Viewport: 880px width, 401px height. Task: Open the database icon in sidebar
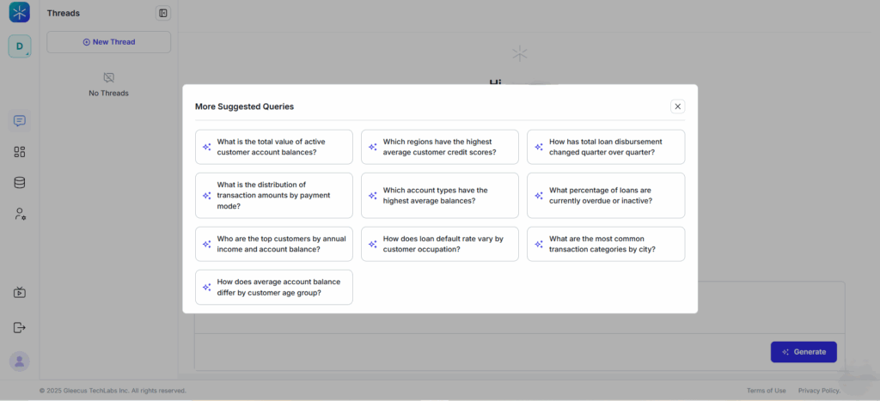pos(20,183)
